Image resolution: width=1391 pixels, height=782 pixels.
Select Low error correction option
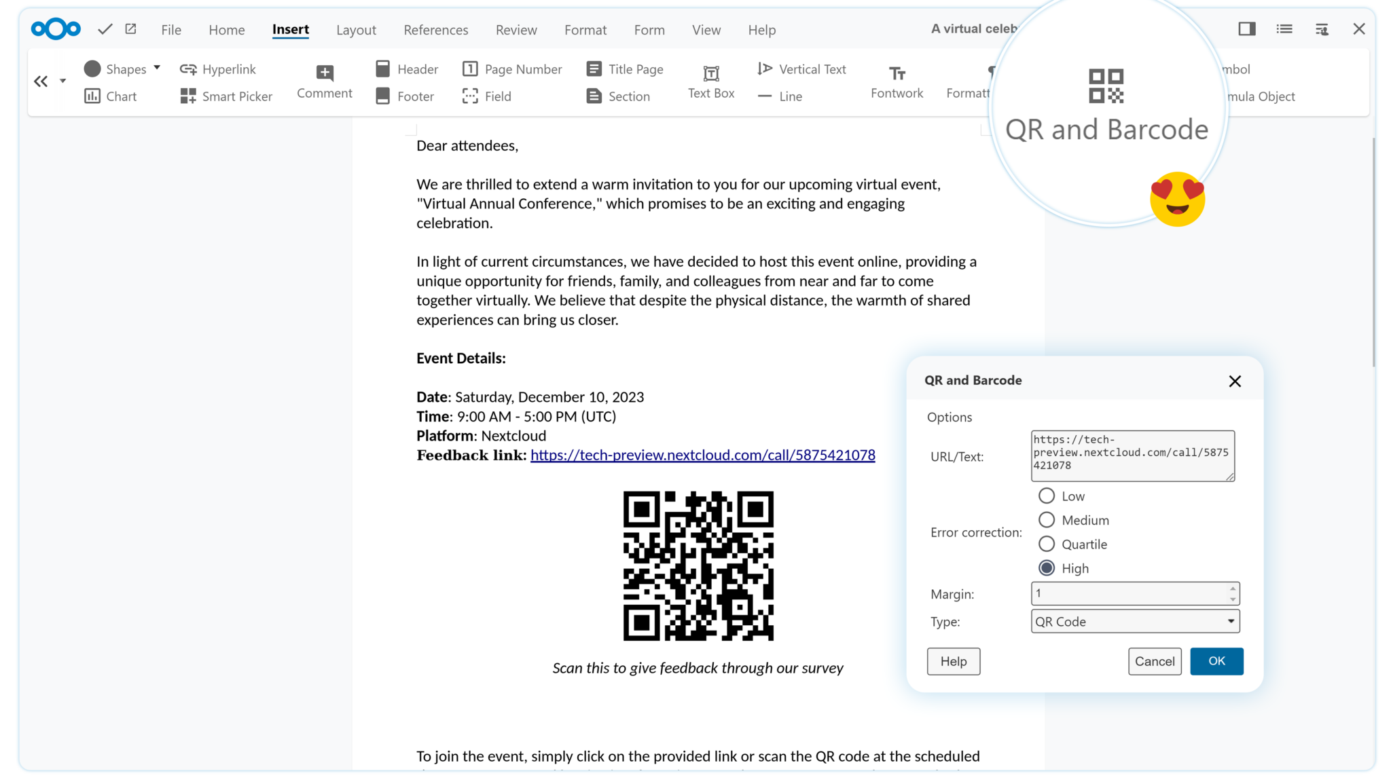click(1047, 496)
